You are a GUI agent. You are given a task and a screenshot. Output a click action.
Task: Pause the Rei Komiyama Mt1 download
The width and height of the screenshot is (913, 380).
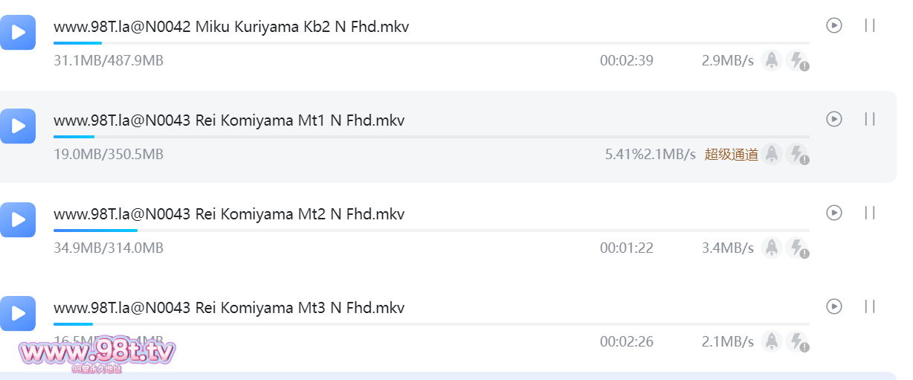[870, 119]
